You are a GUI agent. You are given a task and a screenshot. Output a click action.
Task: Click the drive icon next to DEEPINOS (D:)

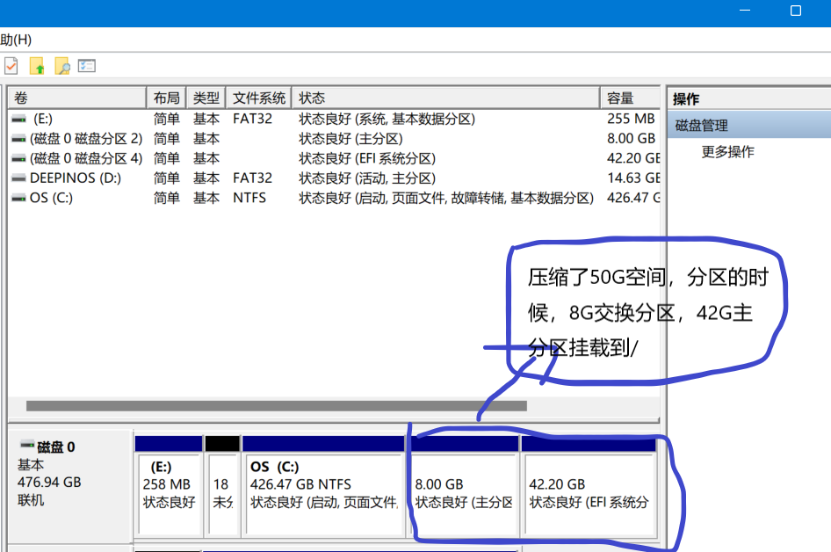pos(18,178)
